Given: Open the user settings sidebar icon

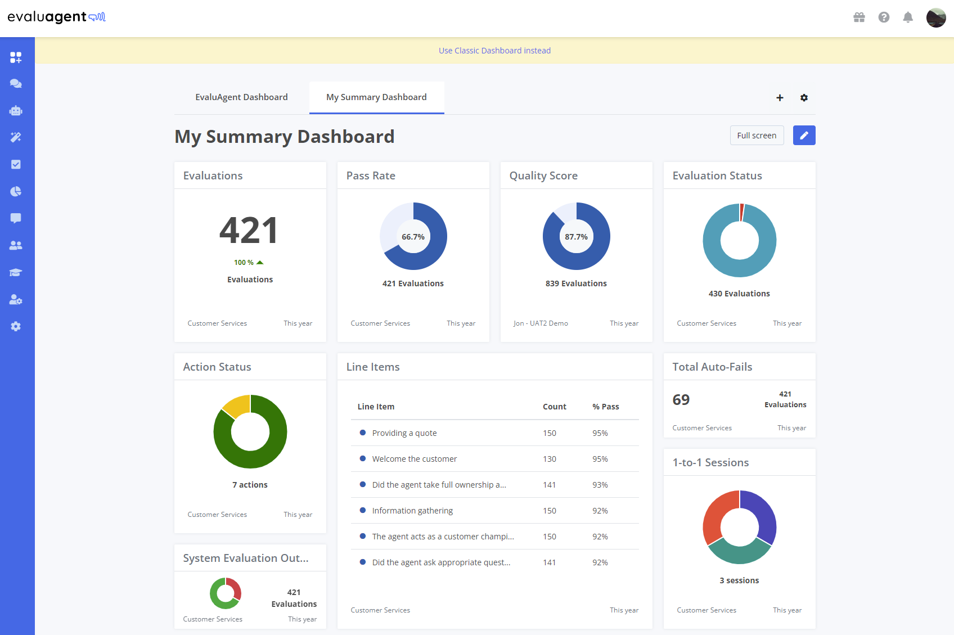Looking at the screenshot, I should click(16, 299).
